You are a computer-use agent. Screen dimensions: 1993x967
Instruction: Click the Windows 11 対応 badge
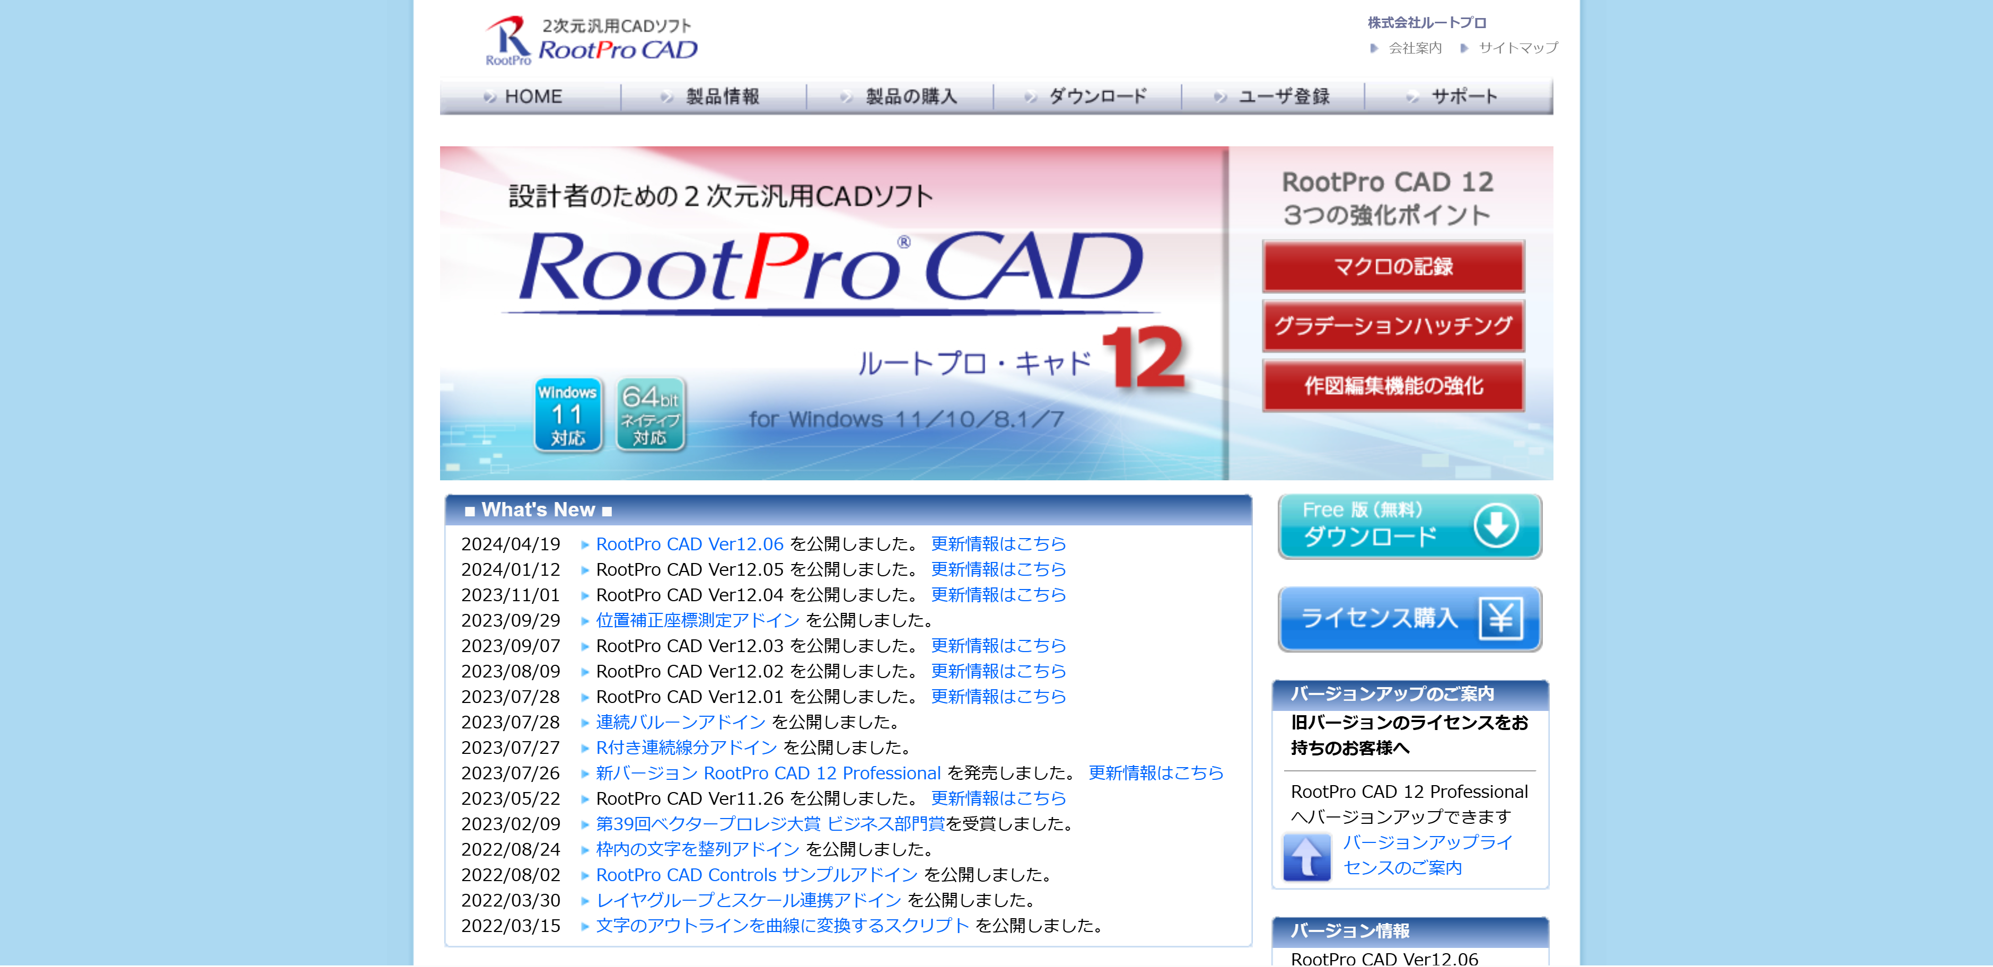pyautogui.click(x=568, y=415)
